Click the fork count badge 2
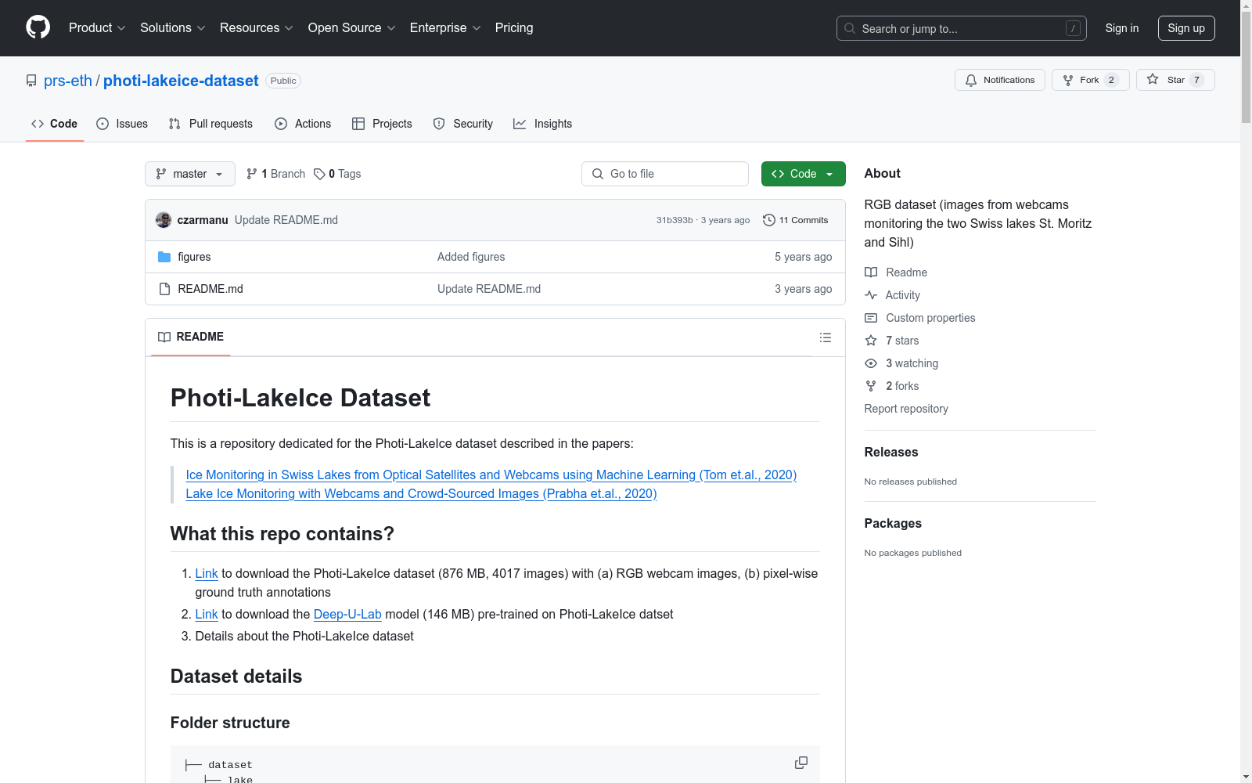The width and height of the screenshot is (1252, 783). (1111, 80)
